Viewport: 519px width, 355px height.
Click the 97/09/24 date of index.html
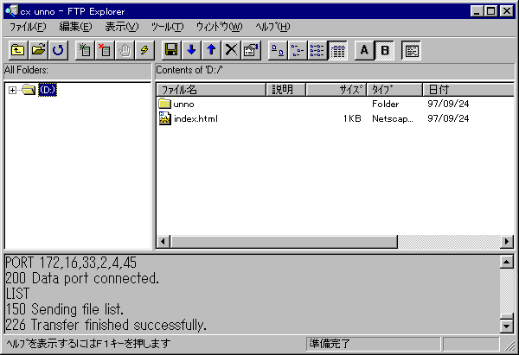click(448, 118)
